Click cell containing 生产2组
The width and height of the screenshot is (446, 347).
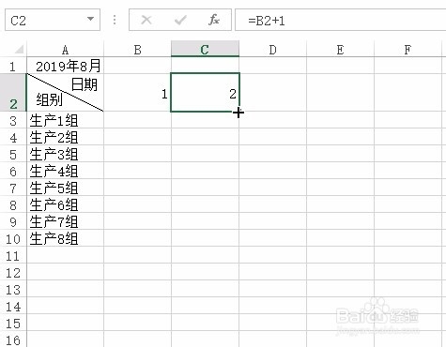pos(65,137)
